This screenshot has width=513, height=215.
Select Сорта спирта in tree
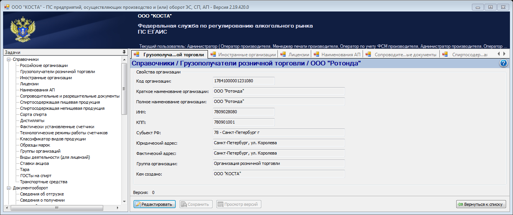coord(33,115)
